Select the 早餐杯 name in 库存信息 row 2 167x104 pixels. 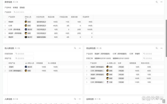tap(11, 22)
